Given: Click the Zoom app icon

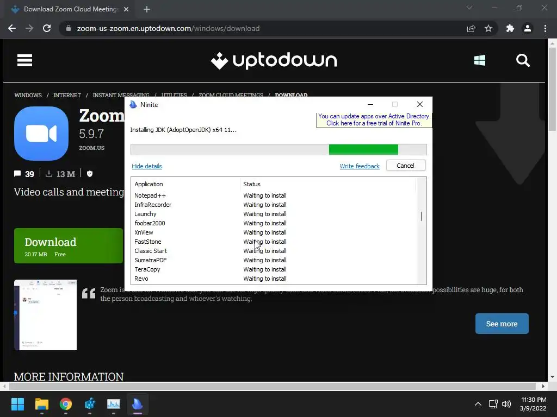Looking at the screenshot, I should point(41,134).
